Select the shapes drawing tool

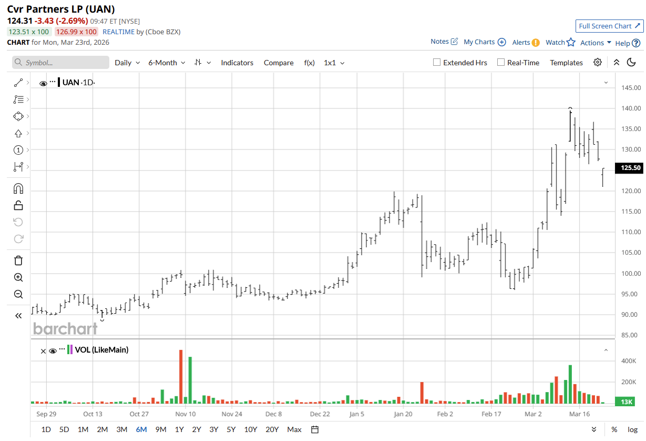(x=18, y=116)
